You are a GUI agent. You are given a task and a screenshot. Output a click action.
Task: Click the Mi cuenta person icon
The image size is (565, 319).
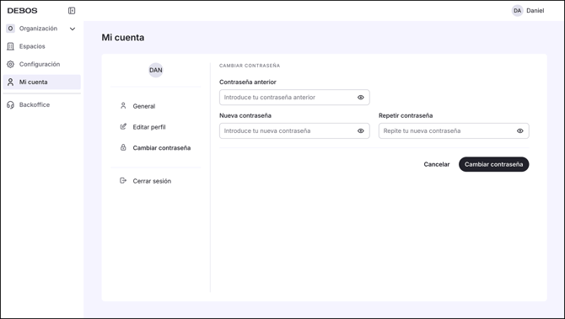point(10,82)
